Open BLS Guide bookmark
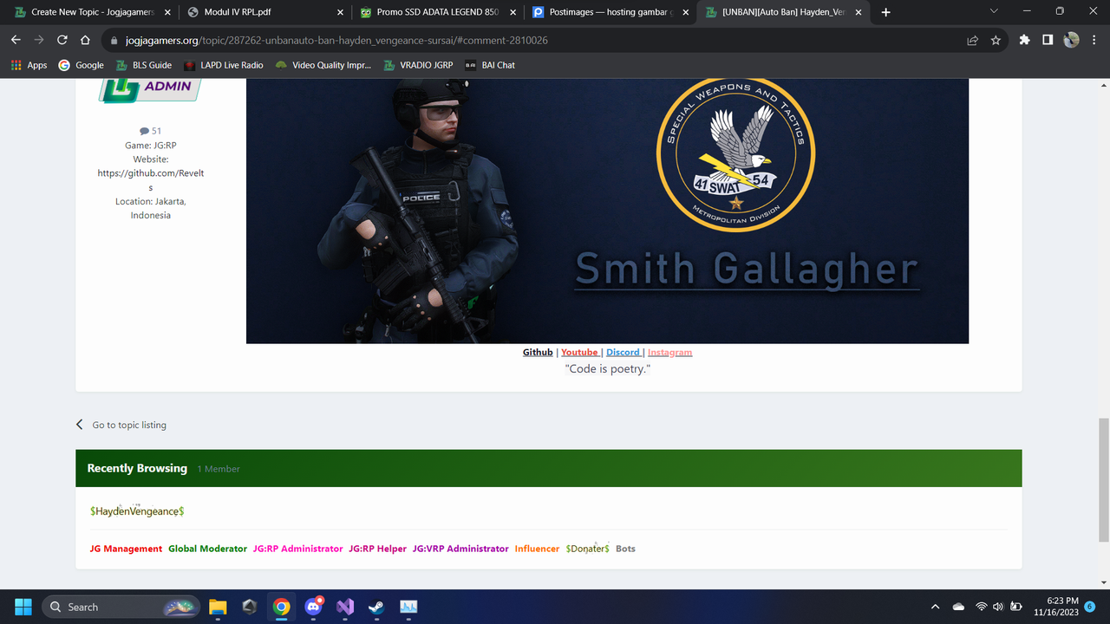This screenshot has width=1110, height=624. click(x=143, y=65)
